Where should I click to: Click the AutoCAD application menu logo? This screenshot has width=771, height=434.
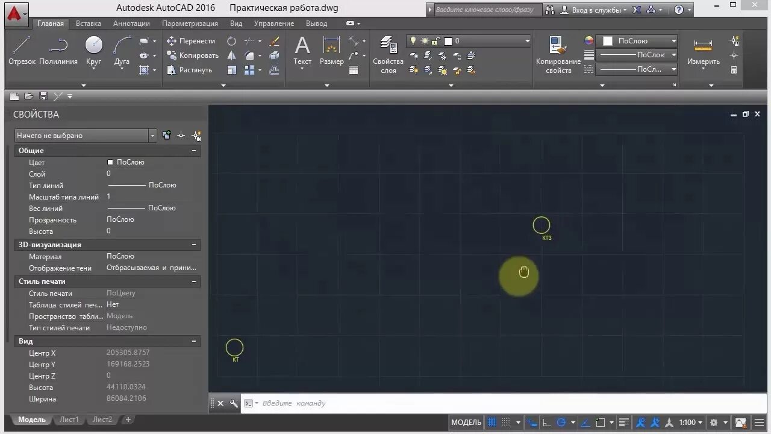coord(16,13)
